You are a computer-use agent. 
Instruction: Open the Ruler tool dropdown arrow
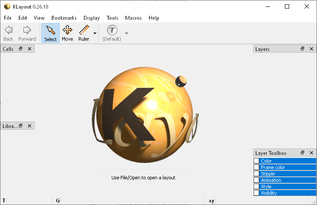pos(95,33)
